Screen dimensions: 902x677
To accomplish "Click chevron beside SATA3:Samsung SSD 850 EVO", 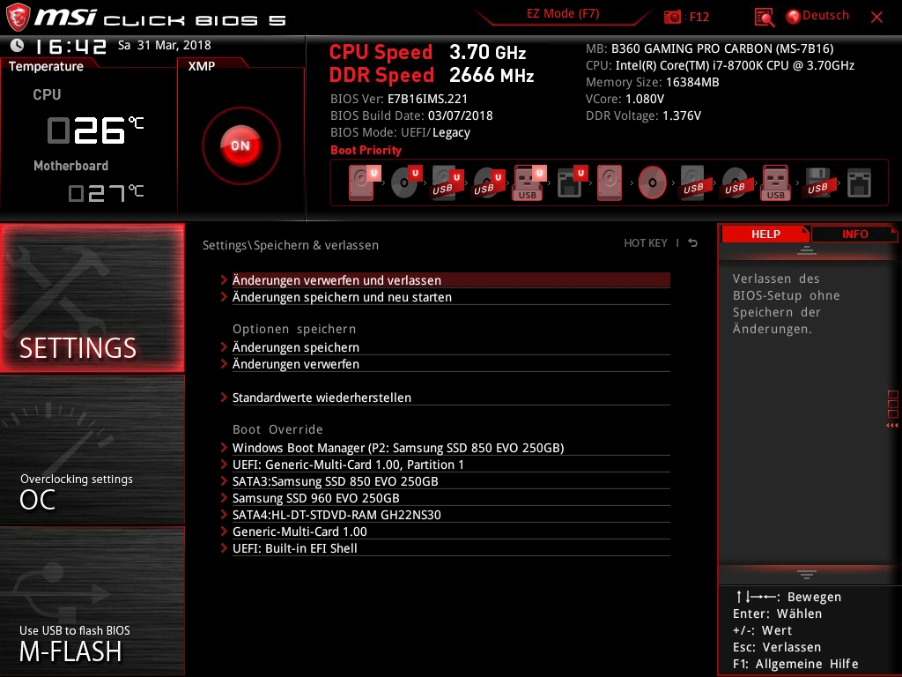I will (x=224, y=480).
